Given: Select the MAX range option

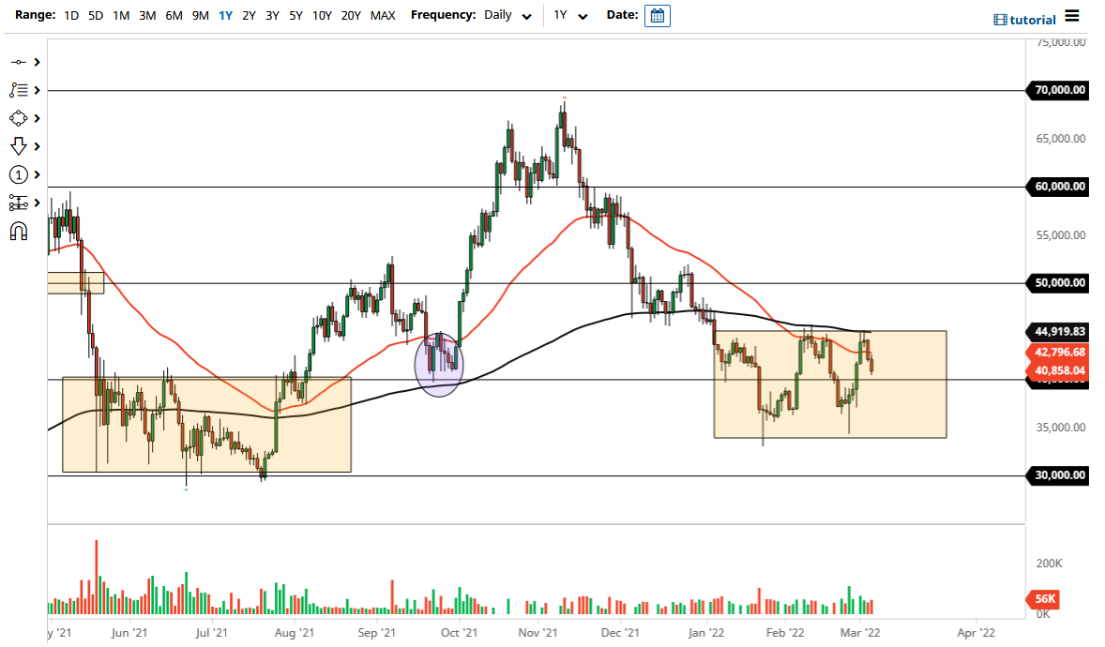Looking at the screenshot, I should pyautogui.click(x=383, y=15).
